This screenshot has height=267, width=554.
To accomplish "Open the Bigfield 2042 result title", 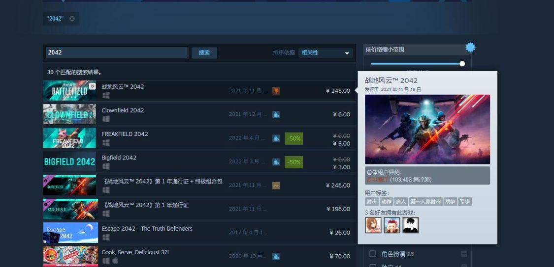I will point(119,158).
